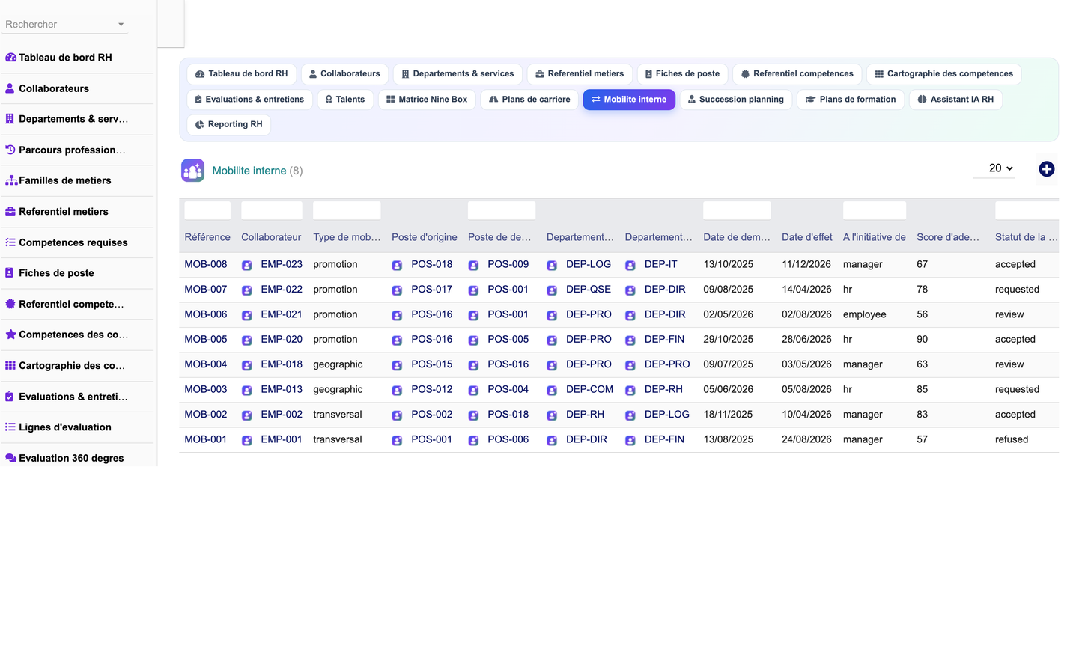The height and width of the screenshot is (669, 1082).
Task: Click the department icon beside DEP-QSE
Action: point(552,290)
